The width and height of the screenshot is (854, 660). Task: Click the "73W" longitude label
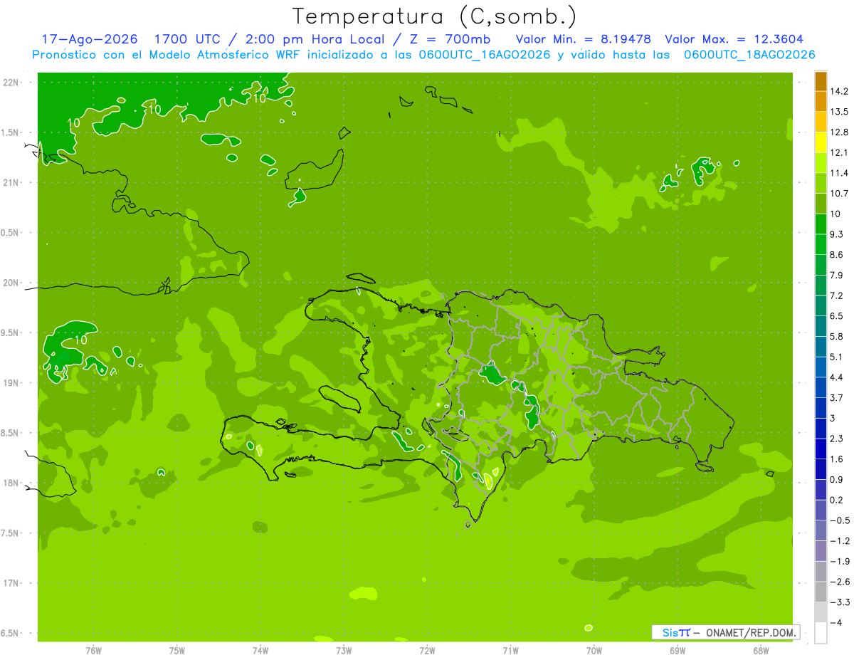point(344,651)
